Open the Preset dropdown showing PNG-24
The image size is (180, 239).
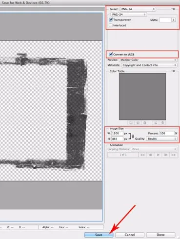pos(138,9)
